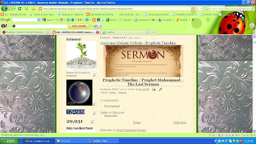Stop loading with the X toolbar icon
Image resolution: width=256 pixels, height=144 pixels.
(x=27, y=9)
